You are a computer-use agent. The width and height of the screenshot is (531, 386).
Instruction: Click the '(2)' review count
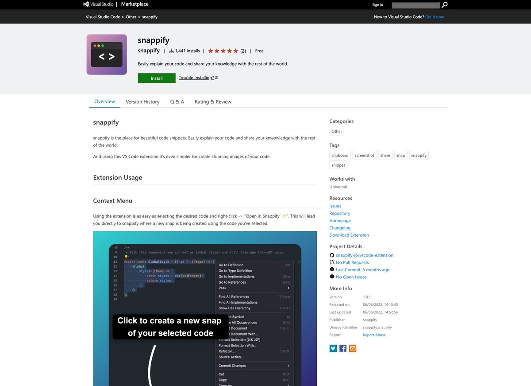click(x=243, y=51)
